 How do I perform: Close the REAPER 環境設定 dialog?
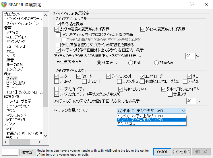[x=207, y=5]
